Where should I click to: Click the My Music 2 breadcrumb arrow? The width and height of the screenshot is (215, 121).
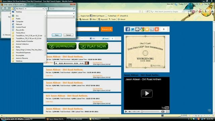pyautogui.click(x=26, y=9)
